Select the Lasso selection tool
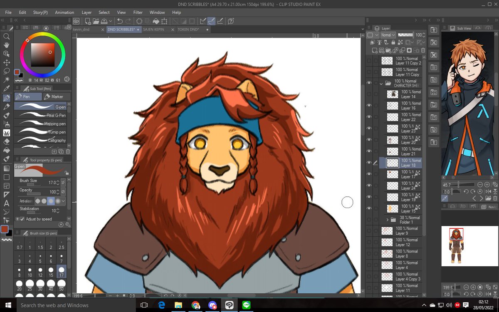Screen dimensions: 499x312 [7, 71]
